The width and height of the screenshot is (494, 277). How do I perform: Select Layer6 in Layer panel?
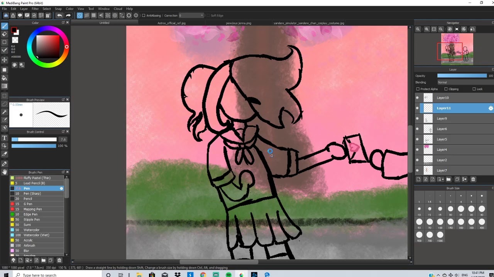(454, 129)
